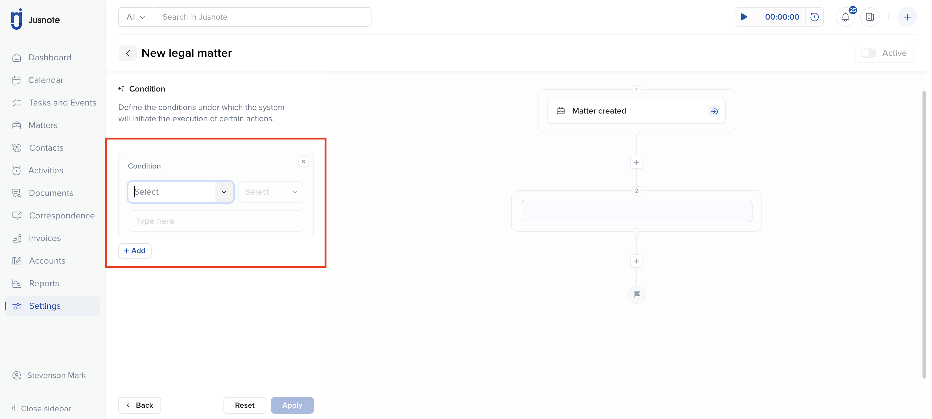932x419 pixels.
Task: Click the plus quick-create button in header
Action: click(x=907, y=17)
